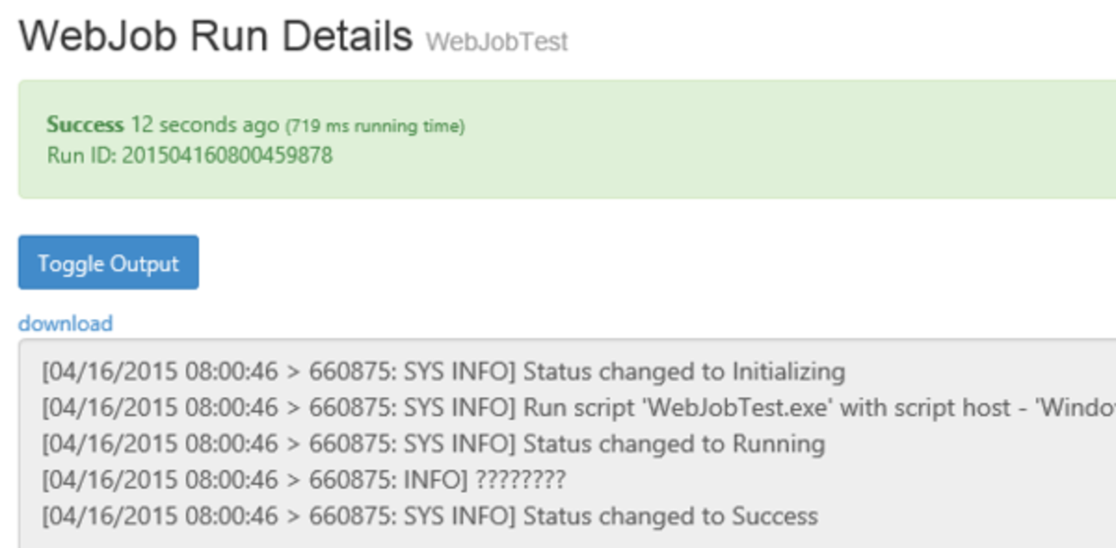This screenshot has width=1116, height=548.
Task: Click the 'Status changed to Success' log line
Action: 670,516
